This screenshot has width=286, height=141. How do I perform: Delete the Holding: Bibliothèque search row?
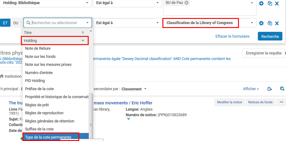tap(277, 3)
